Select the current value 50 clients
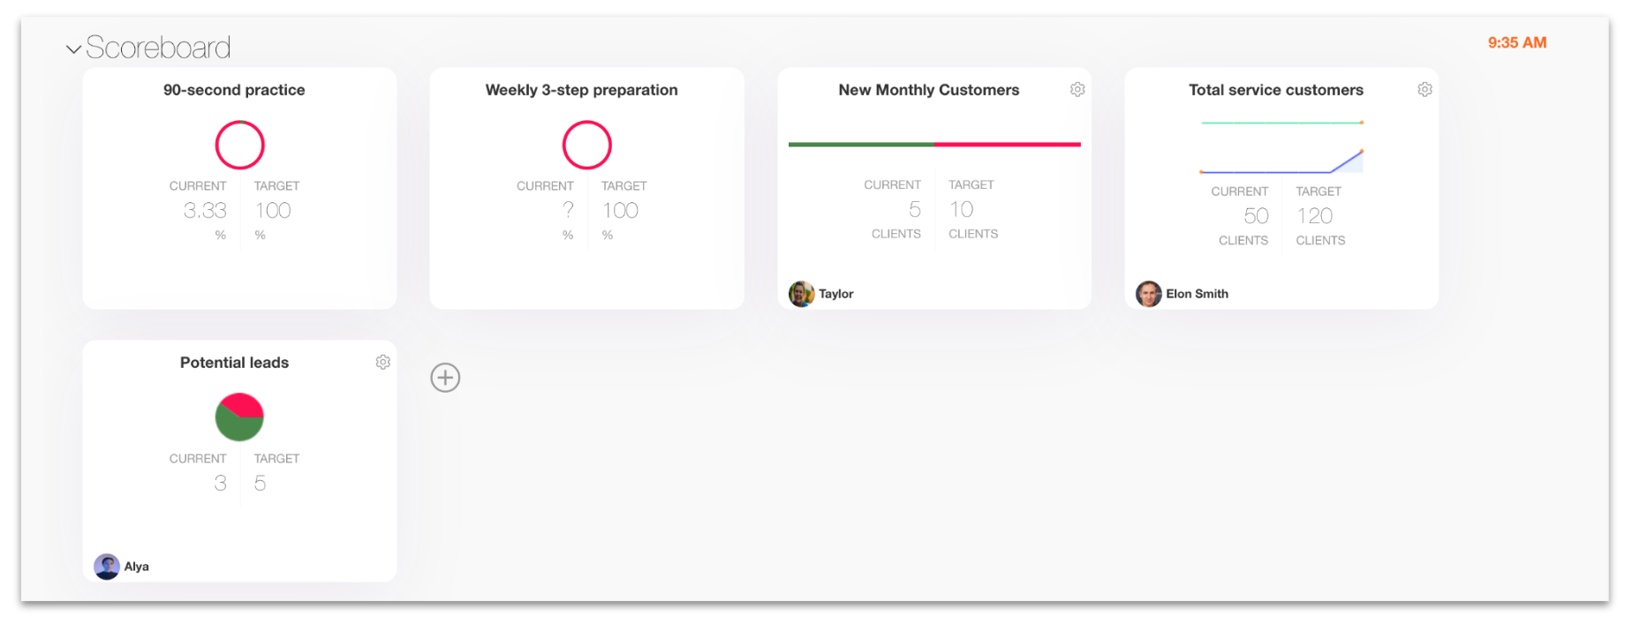 click(1255, 216)
